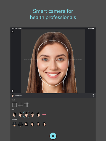106x141 pixels.
Task: Tap the clock in the status bar
Action: 13,28
